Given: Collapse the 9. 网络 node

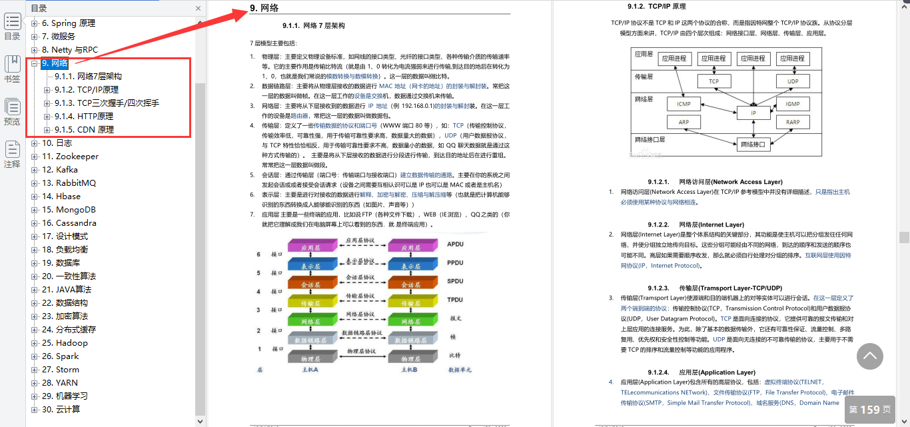Looking at the screenshot, I should click(x=35, y=63).
